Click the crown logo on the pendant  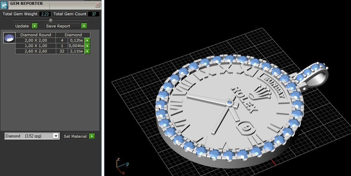tap(261, 92)
